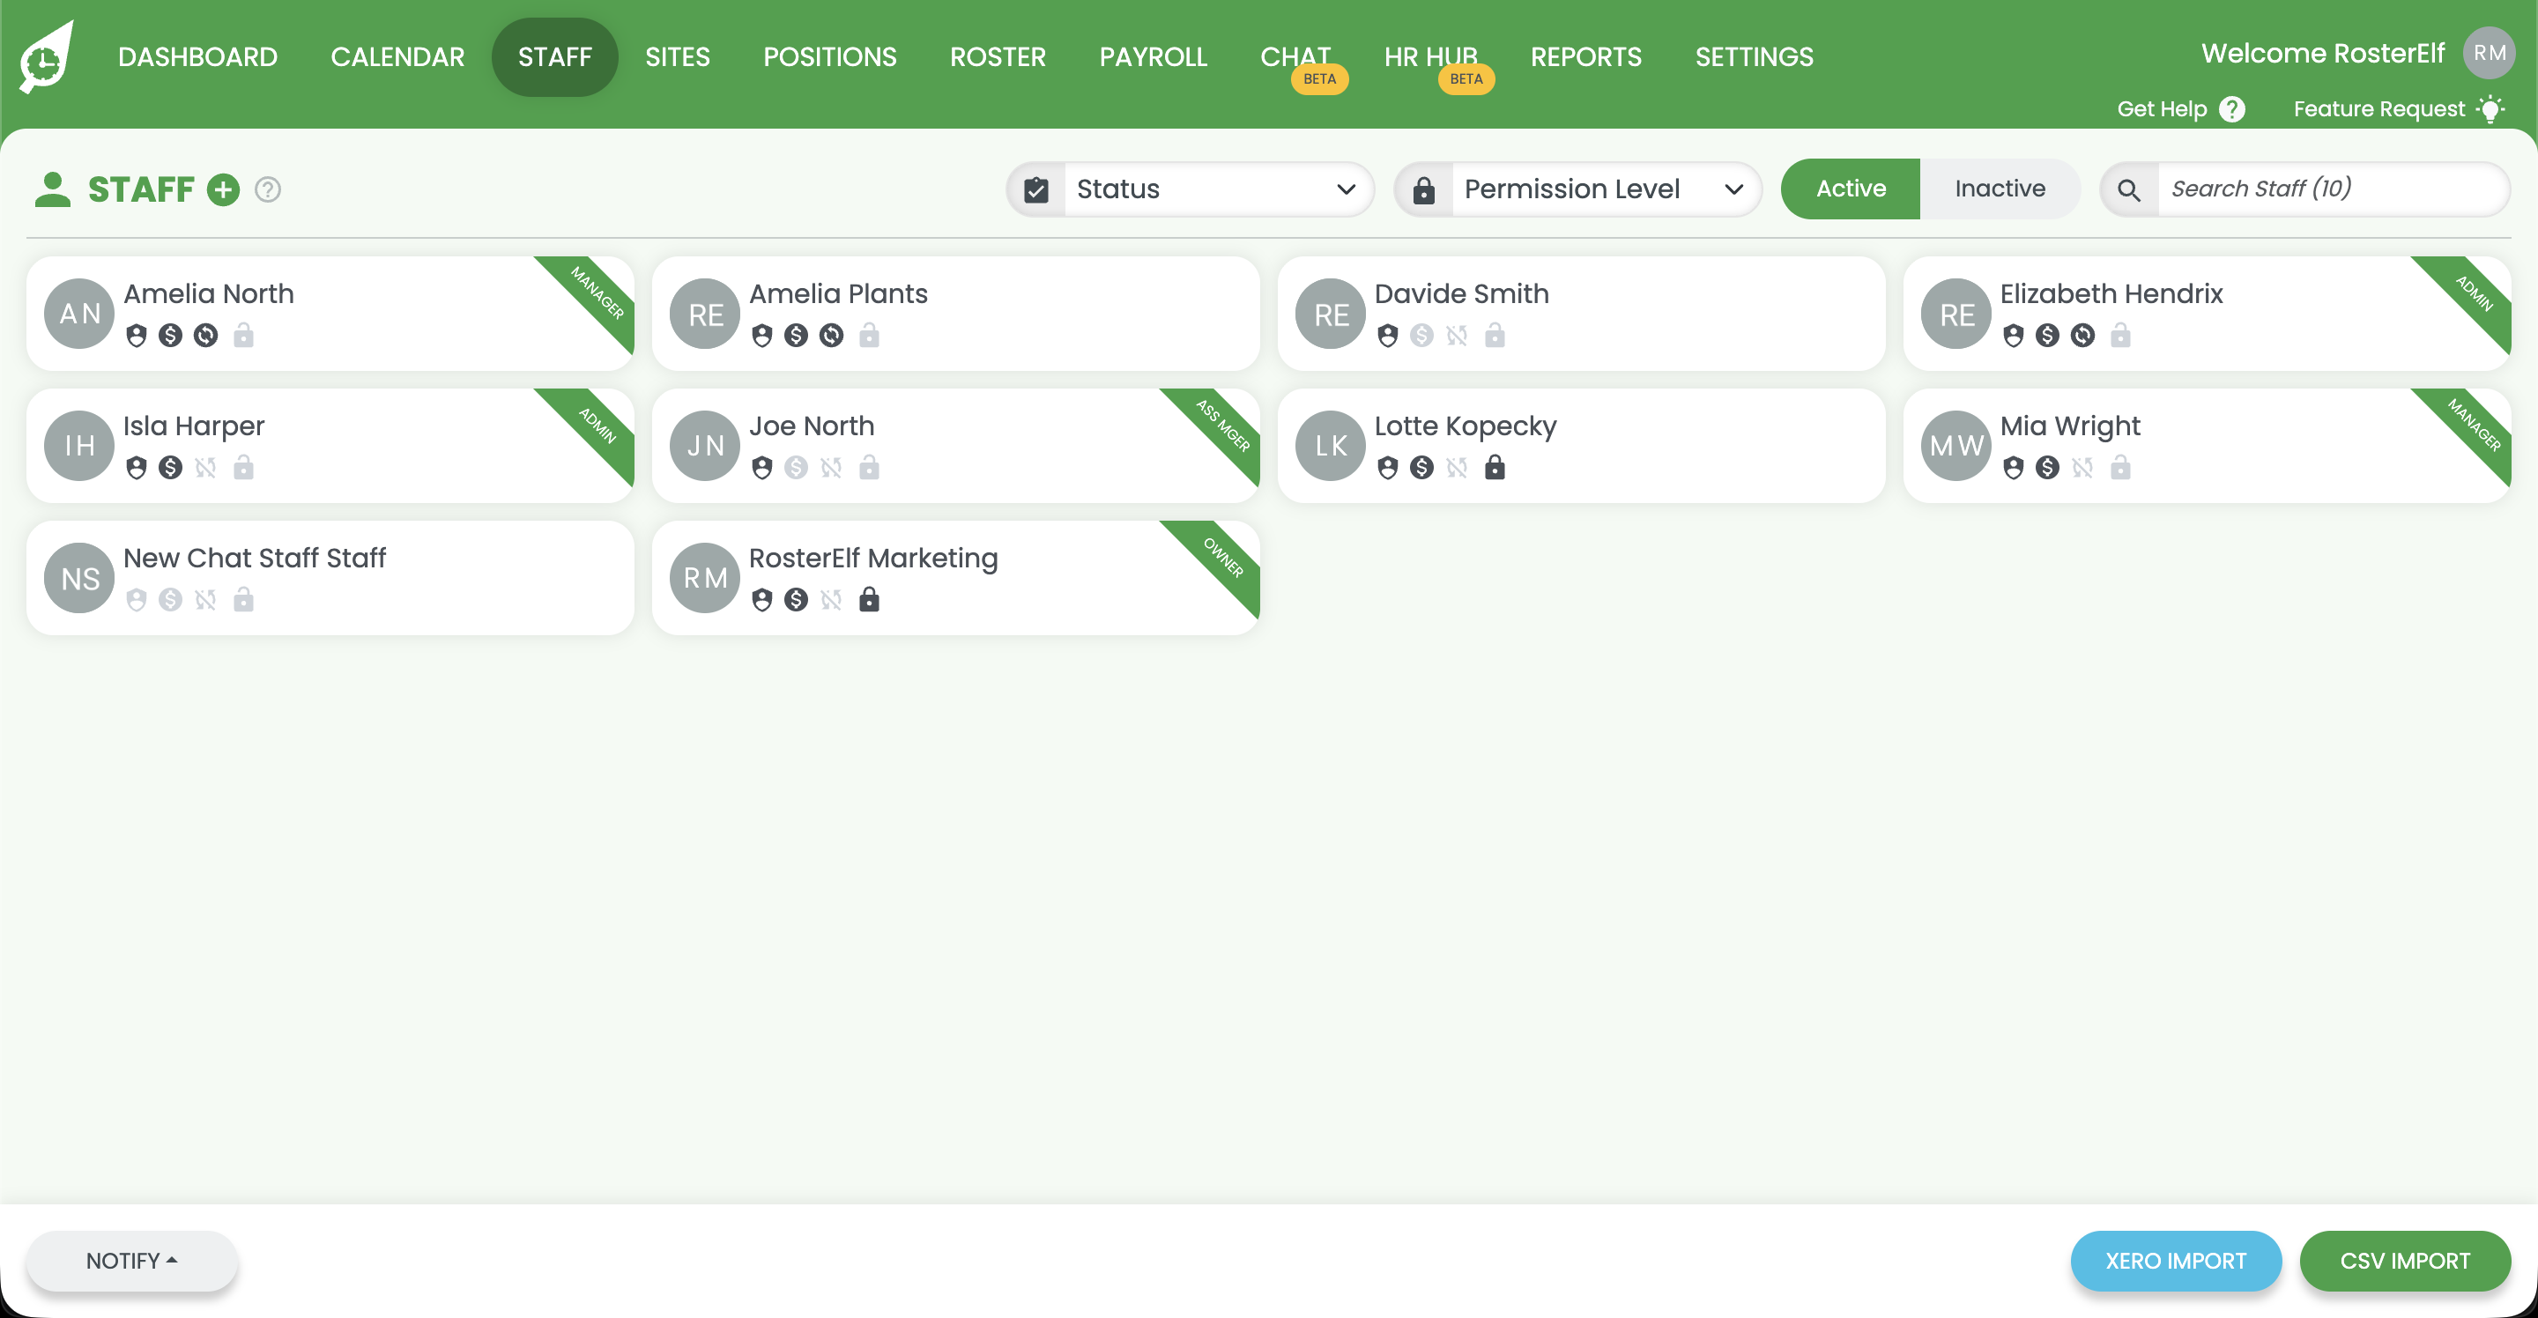Click the XERO IMPORT button
Viewport: 2538px width, 1318px height.
pyautogui.click(x=2176, y=1260)
